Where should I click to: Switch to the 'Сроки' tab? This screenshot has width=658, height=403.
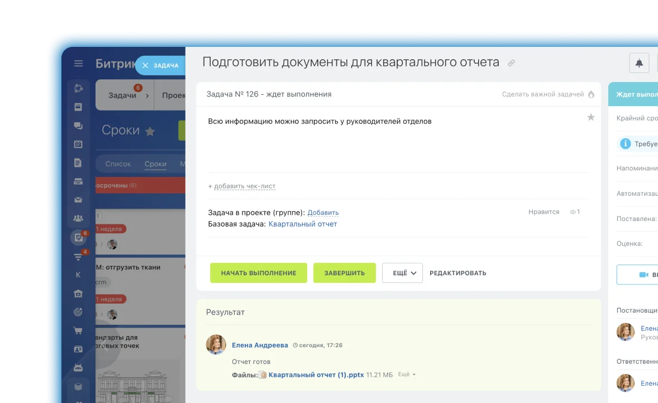[155, 164]
